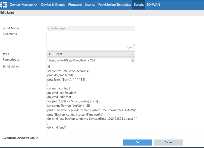Switch to the Device & Groups tab
Viewport: 204px width, 148px height.
coord(53,5)
